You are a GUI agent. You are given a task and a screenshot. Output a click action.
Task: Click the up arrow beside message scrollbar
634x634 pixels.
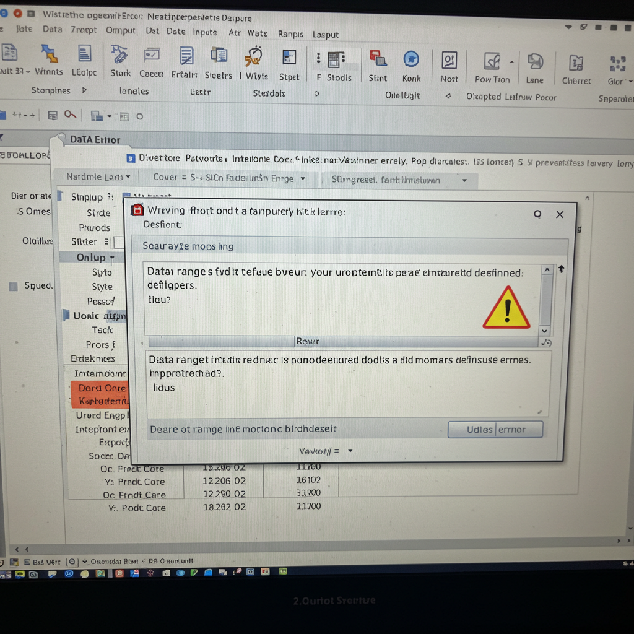click(561, 269)
